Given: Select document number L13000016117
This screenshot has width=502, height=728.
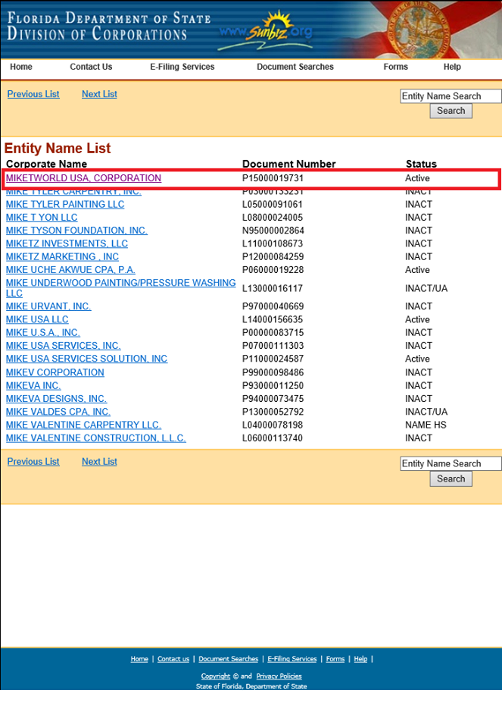Looking at the screenshot, I should coord(273,288).
